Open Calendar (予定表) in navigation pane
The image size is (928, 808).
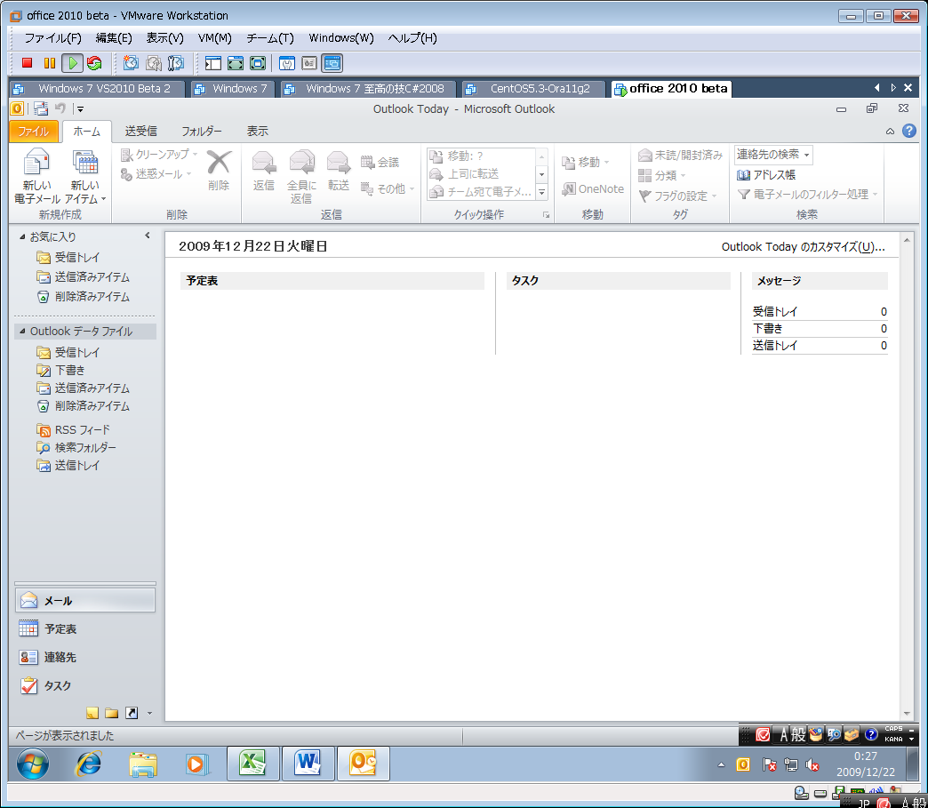tap(60, 628)
